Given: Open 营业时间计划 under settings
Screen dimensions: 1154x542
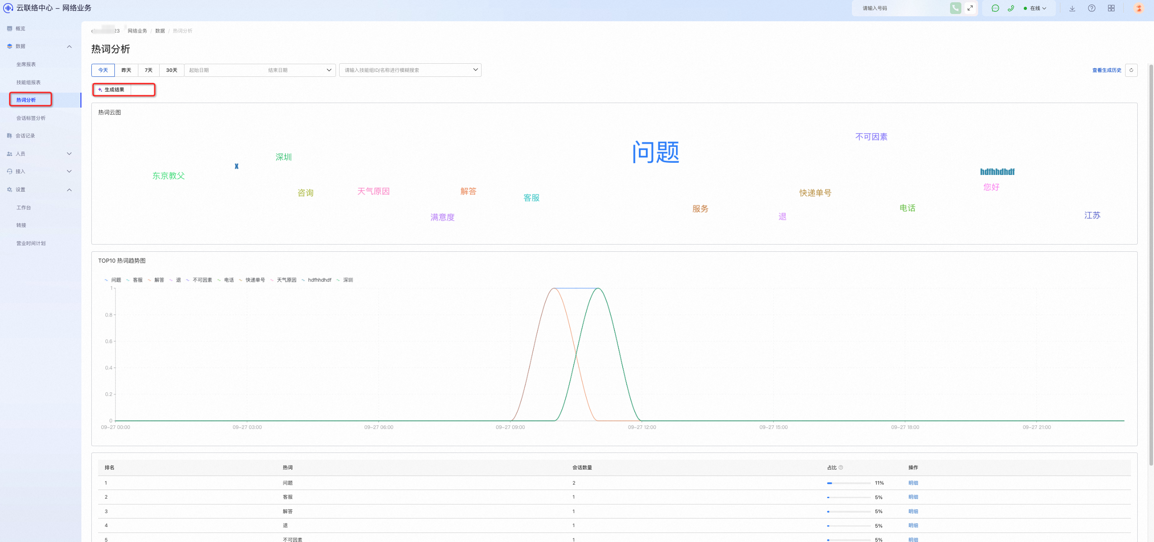Looking at the screenshot, I should click(31, 243).
